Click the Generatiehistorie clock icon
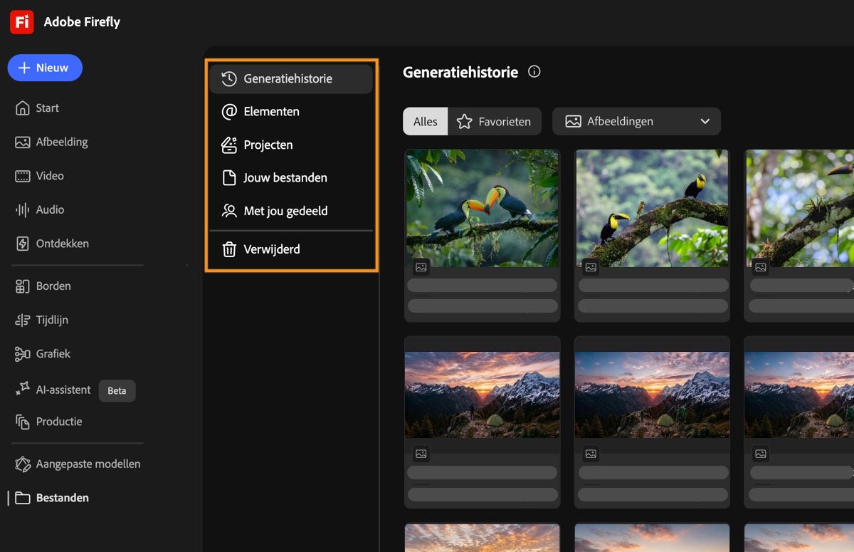This screenshot has width=854, height=552. click(x=229, y=78)
